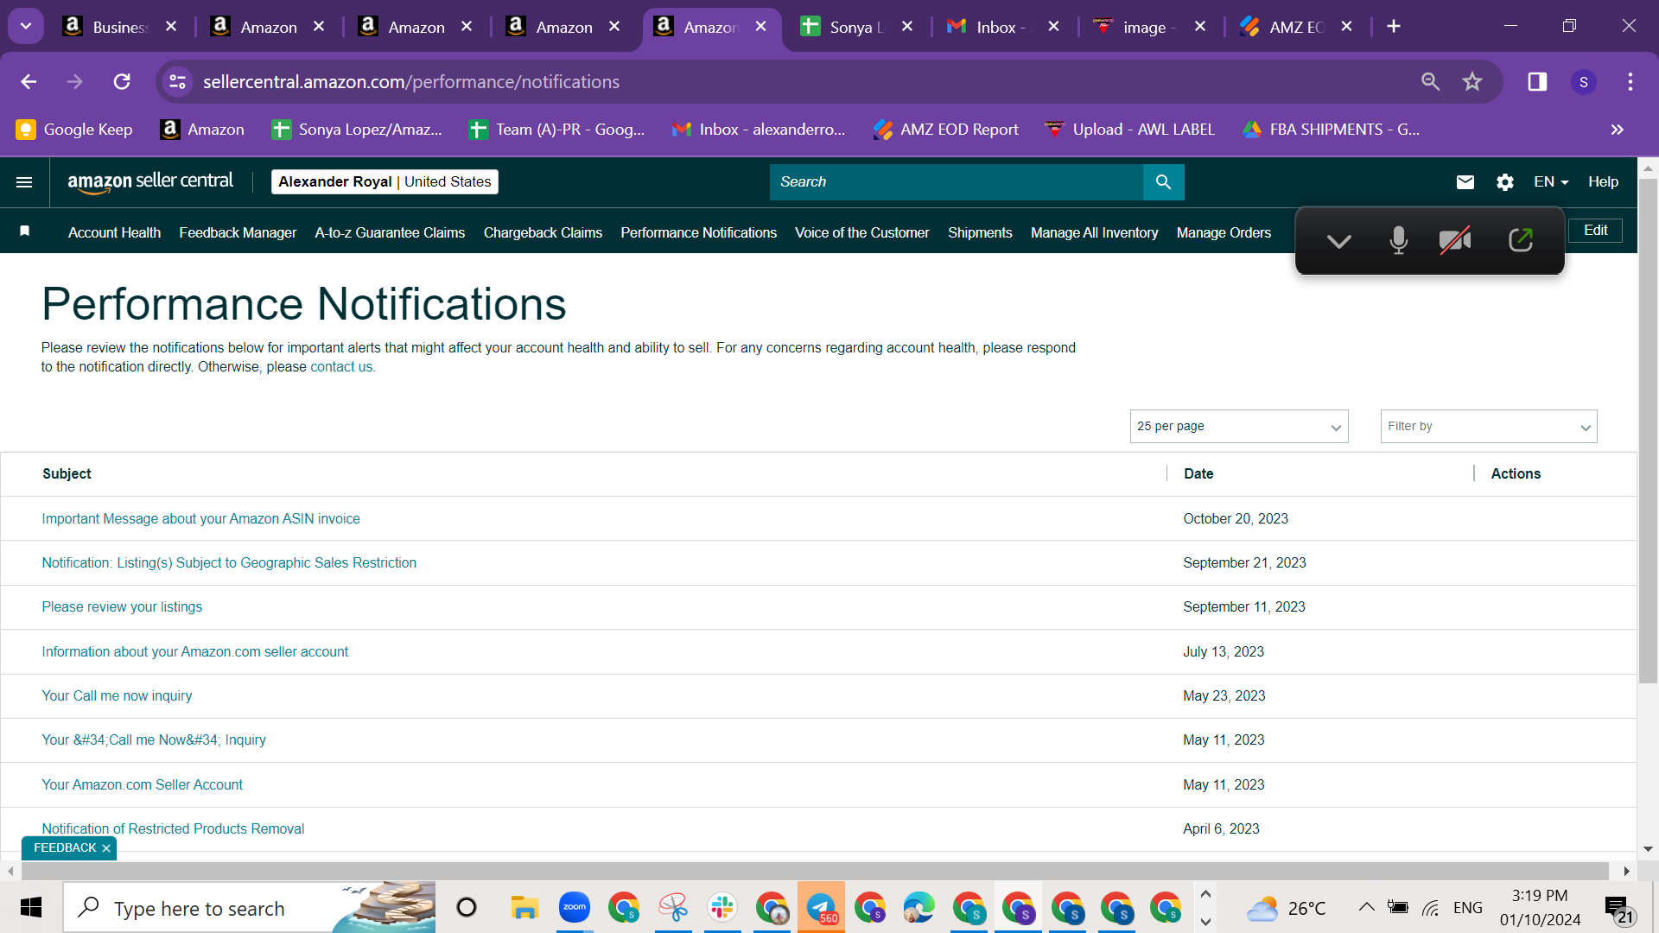Viewport: 1659px width, 933px height.
Task: Click the Windows taskbar search box
Action: click(x=250, y=908)
